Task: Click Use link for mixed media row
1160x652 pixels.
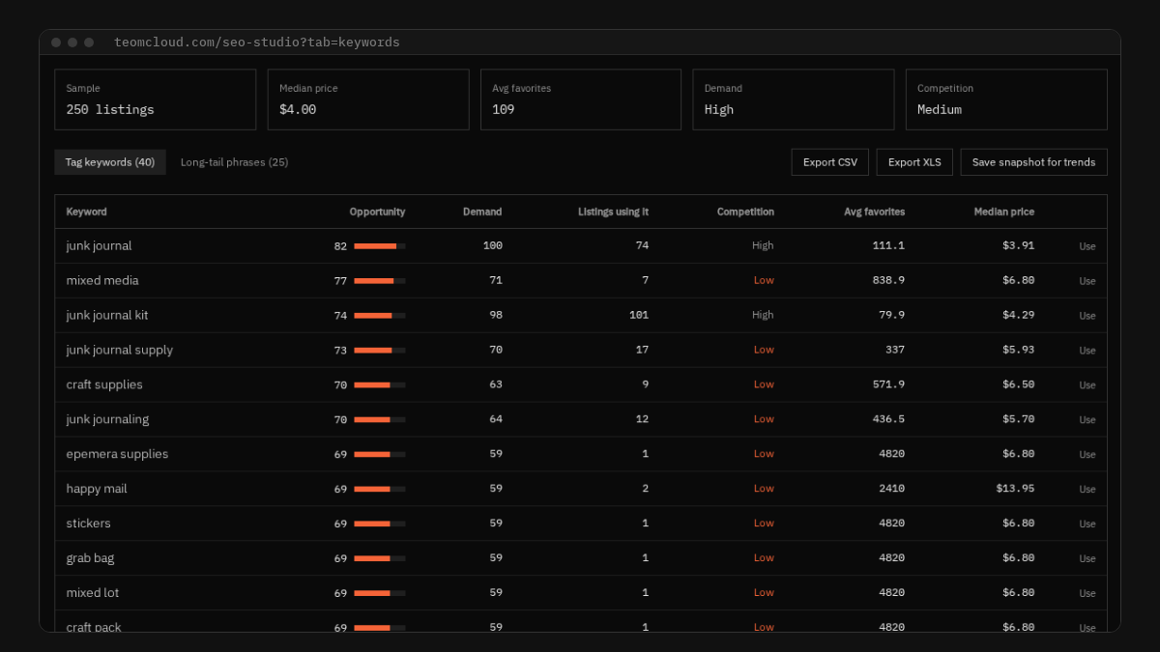Action: (1087, 281)
